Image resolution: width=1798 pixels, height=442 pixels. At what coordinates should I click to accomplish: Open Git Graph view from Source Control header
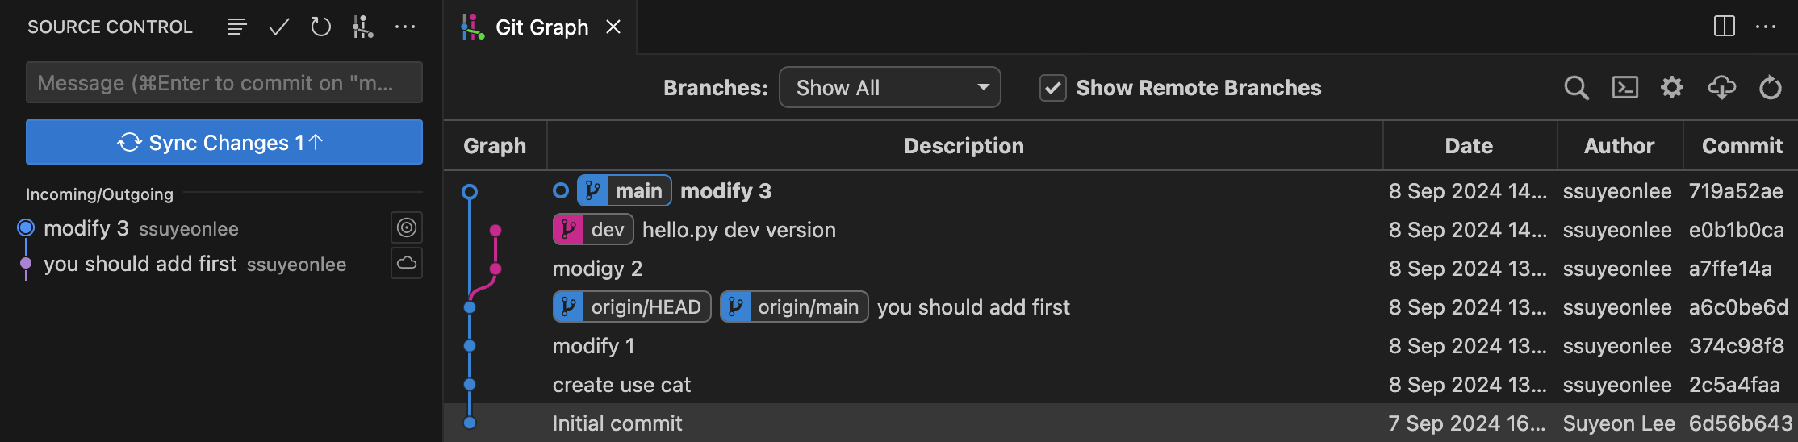click(363, 27)
